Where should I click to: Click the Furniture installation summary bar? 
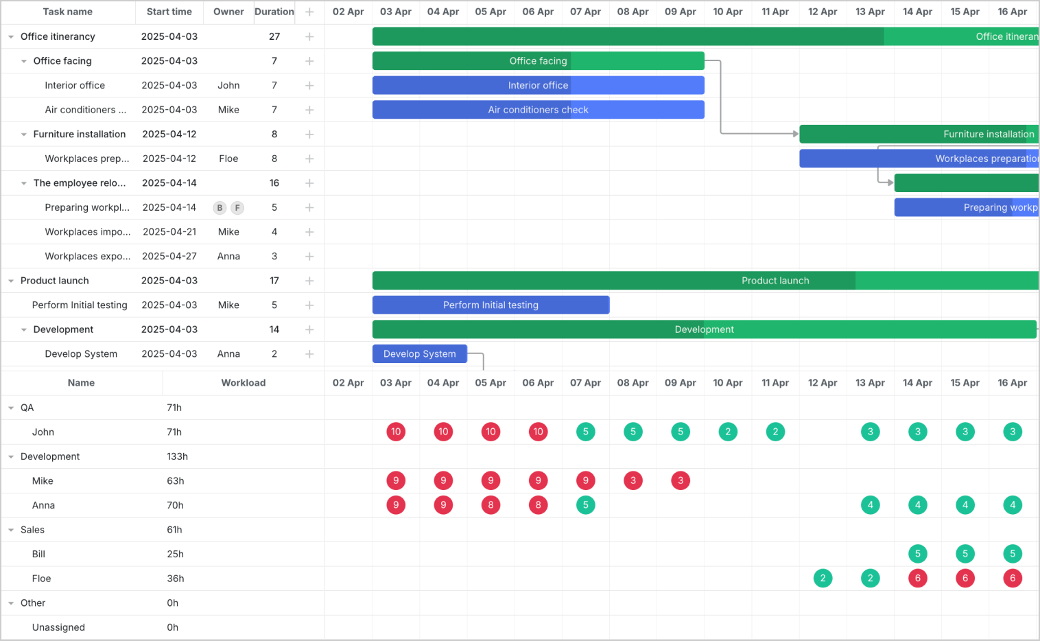[919, 134]
